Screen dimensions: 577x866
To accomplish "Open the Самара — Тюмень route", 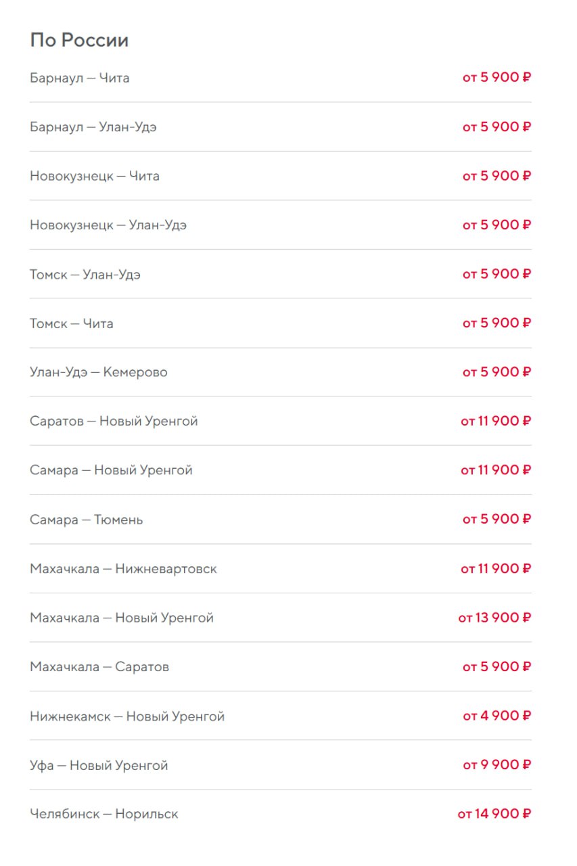I will point(87,520).
